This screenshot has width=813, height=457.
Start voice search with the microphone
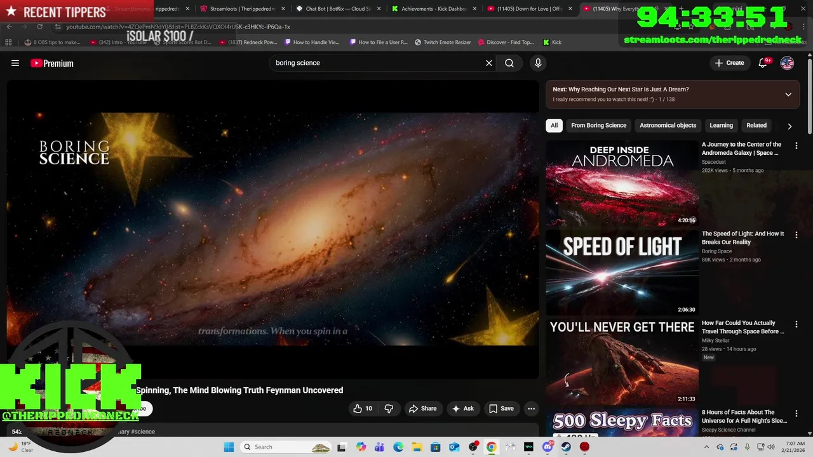[x=538, y=63]
